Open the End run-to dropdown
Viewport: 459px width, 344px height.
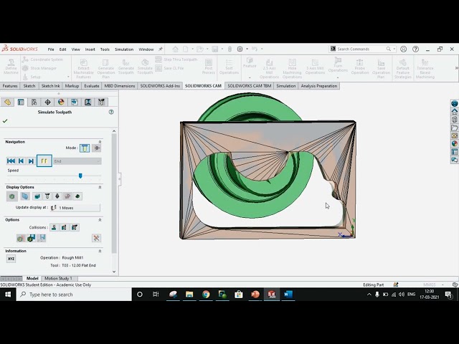click(x=77, y=161)
